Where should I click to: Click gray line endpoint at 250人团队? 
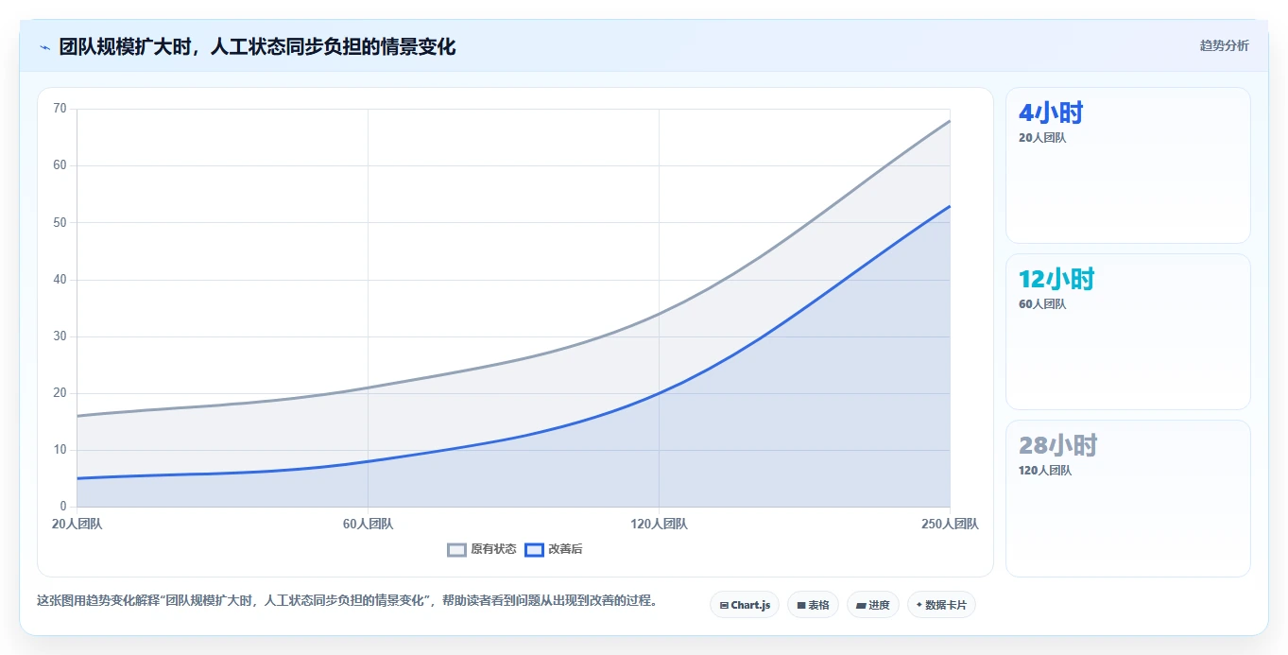pos(950,120)
